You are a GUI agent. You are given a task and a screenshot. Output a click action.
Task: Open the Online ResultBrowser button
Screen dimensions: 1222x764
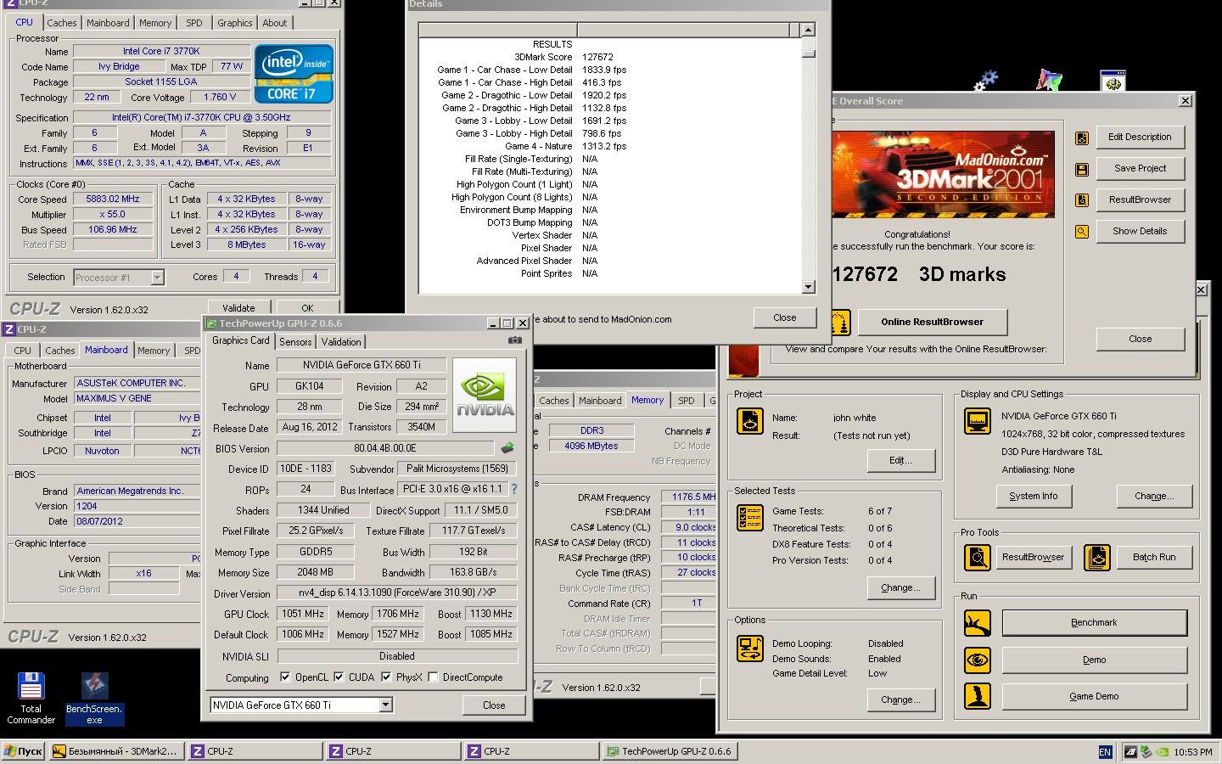pos(932,322)
